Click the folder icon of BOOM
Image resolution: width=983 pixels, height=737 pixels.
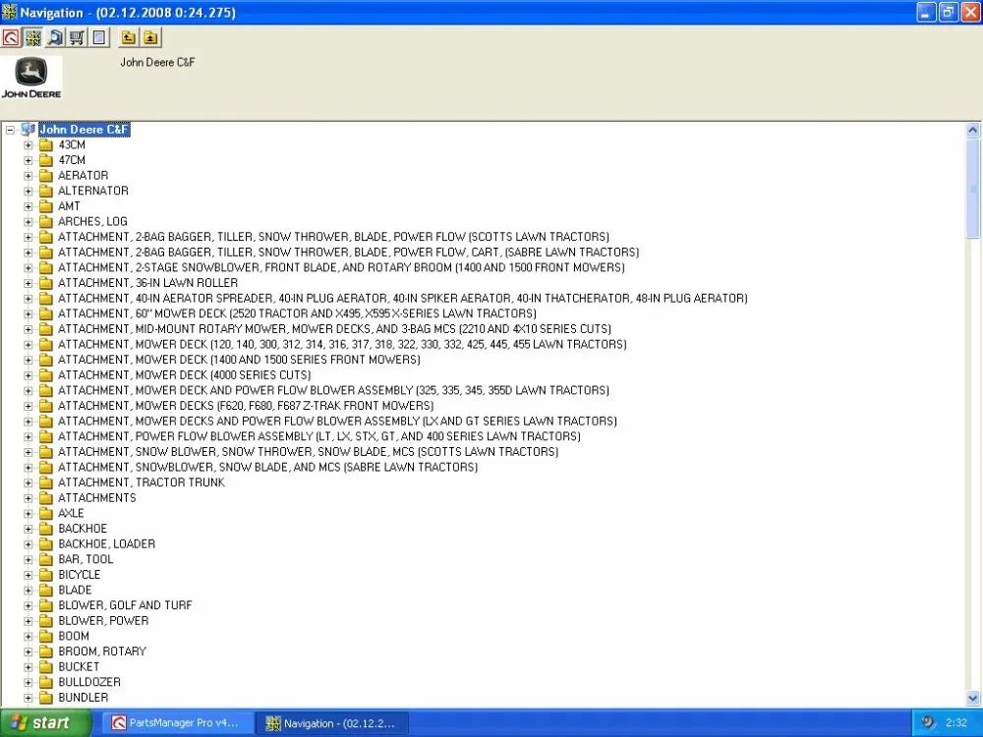point(46,636)
